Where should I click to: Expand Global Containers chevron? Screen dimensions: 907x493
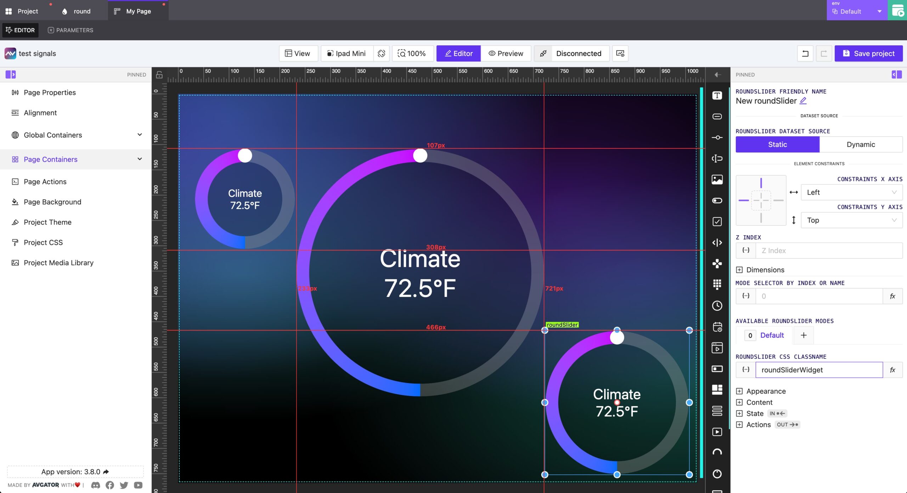(140, 135)
